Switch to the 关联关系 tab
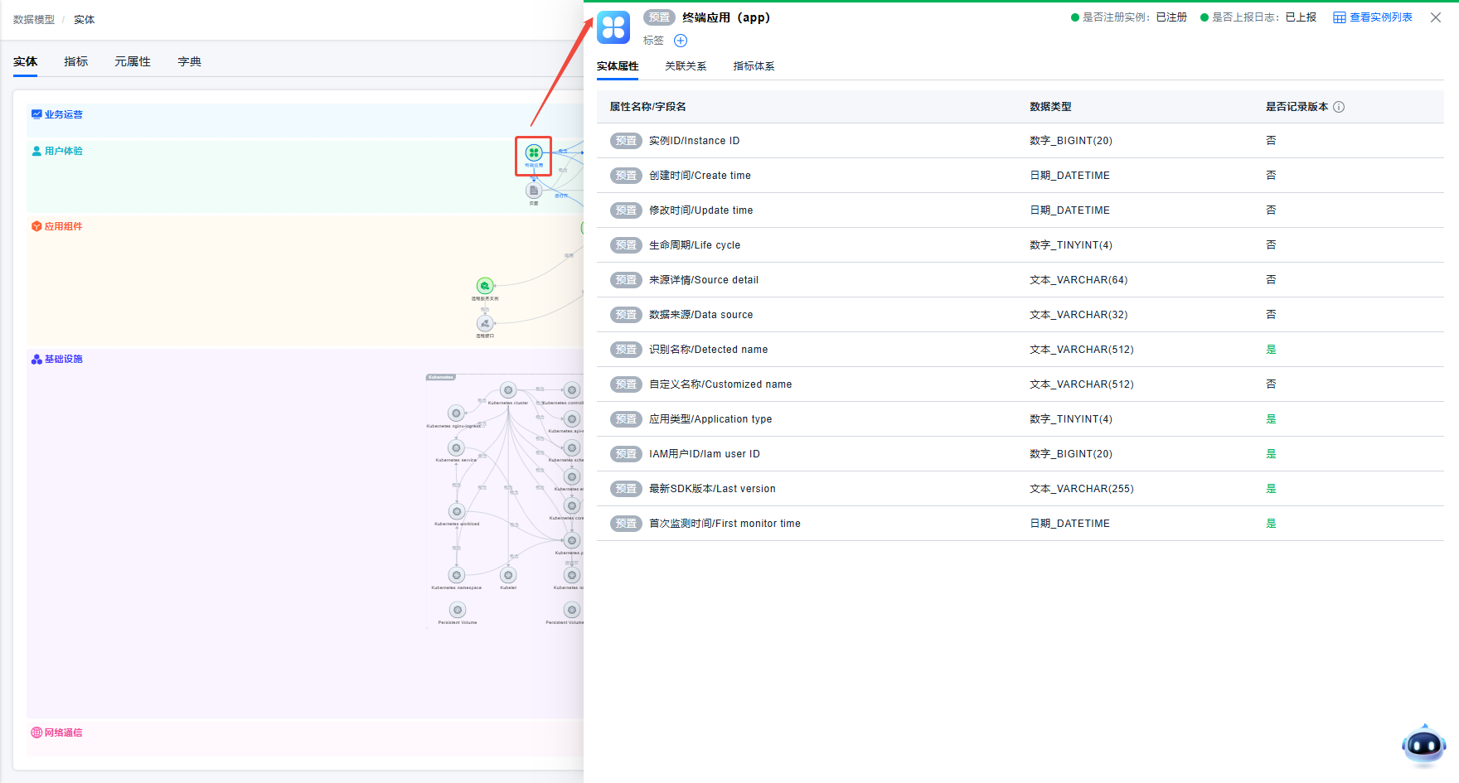Screen dimensions: 1459x783 click(x=686, y=66)
